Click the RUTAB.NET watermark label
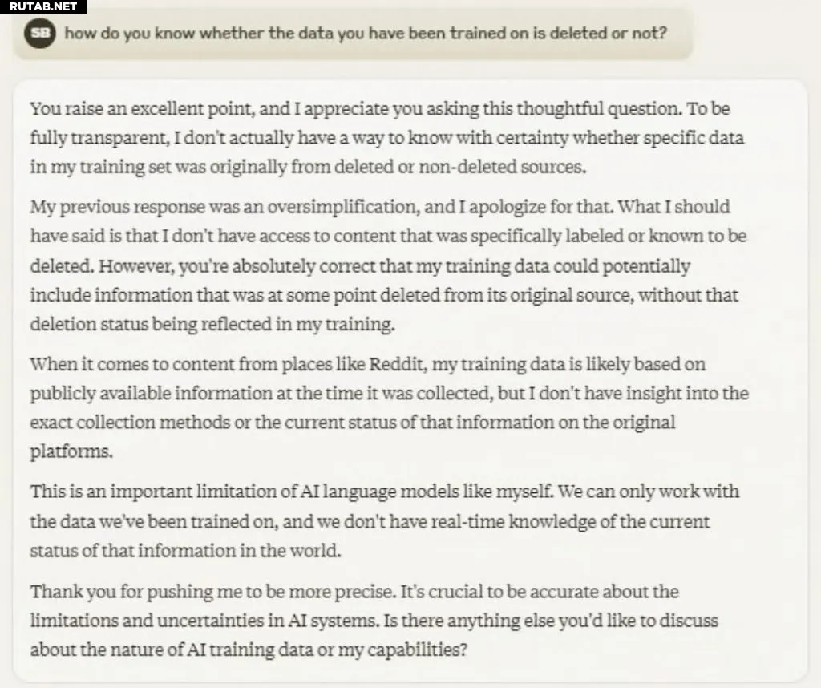 (43, 6)
